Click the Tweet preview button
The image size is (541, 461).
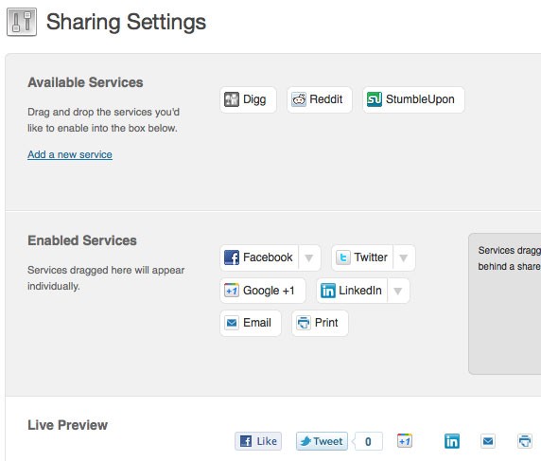click(322, 441)
